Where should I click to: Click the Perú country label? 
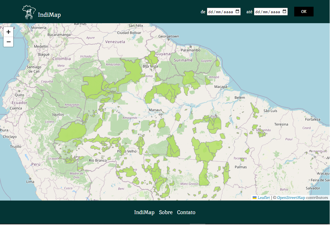point(36,164)
